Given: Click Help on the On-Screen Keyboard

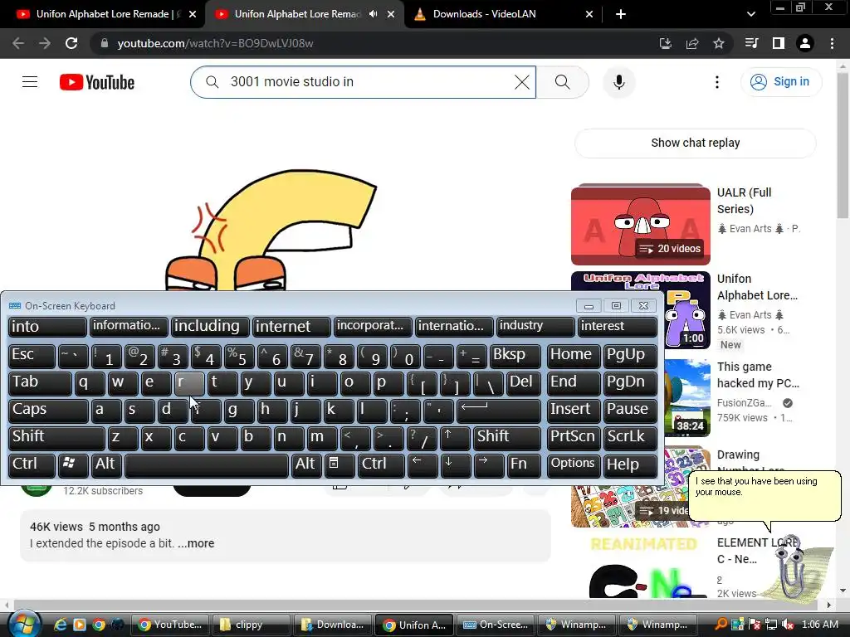Looking at the screenshot, I should (630, 464).
